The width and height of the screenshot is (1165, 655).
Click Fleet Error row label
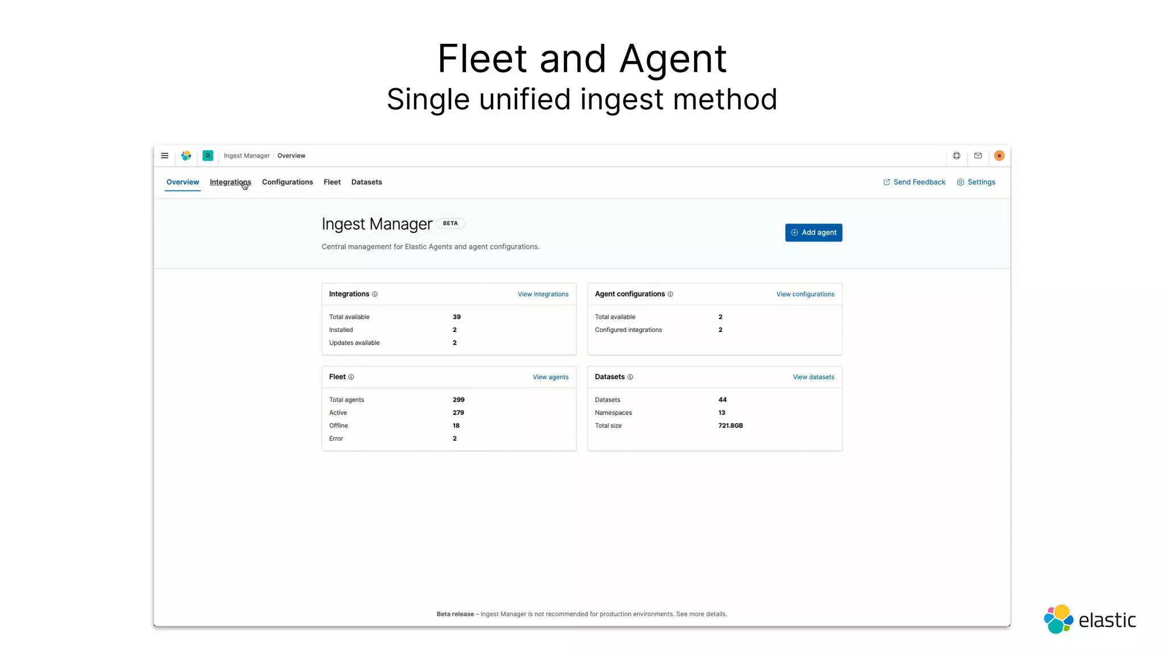[336, 438]
